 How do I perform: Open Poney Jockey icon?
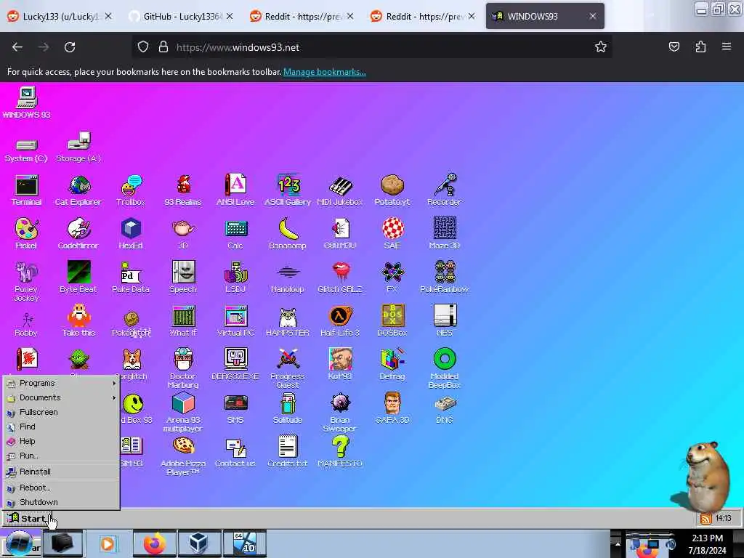tap(26, 281)
